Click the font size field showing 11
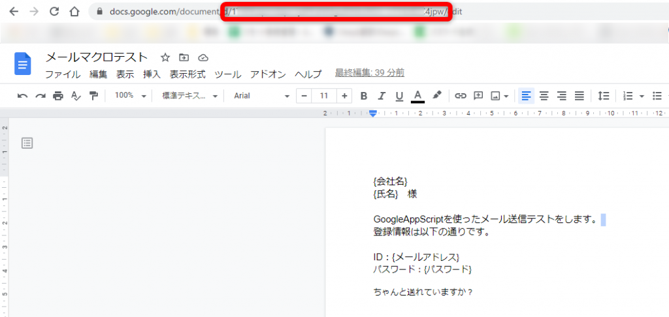The height and width of the screenshot is (317, 669). tap(324, 96)
